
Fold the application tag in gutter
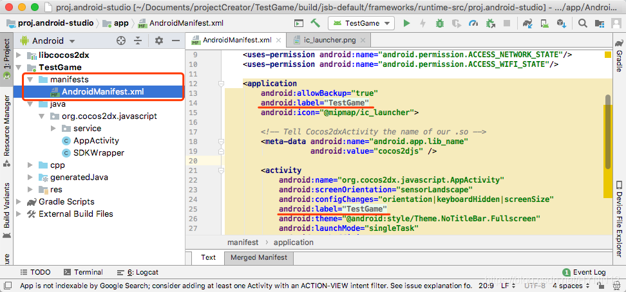click(221, 84)
